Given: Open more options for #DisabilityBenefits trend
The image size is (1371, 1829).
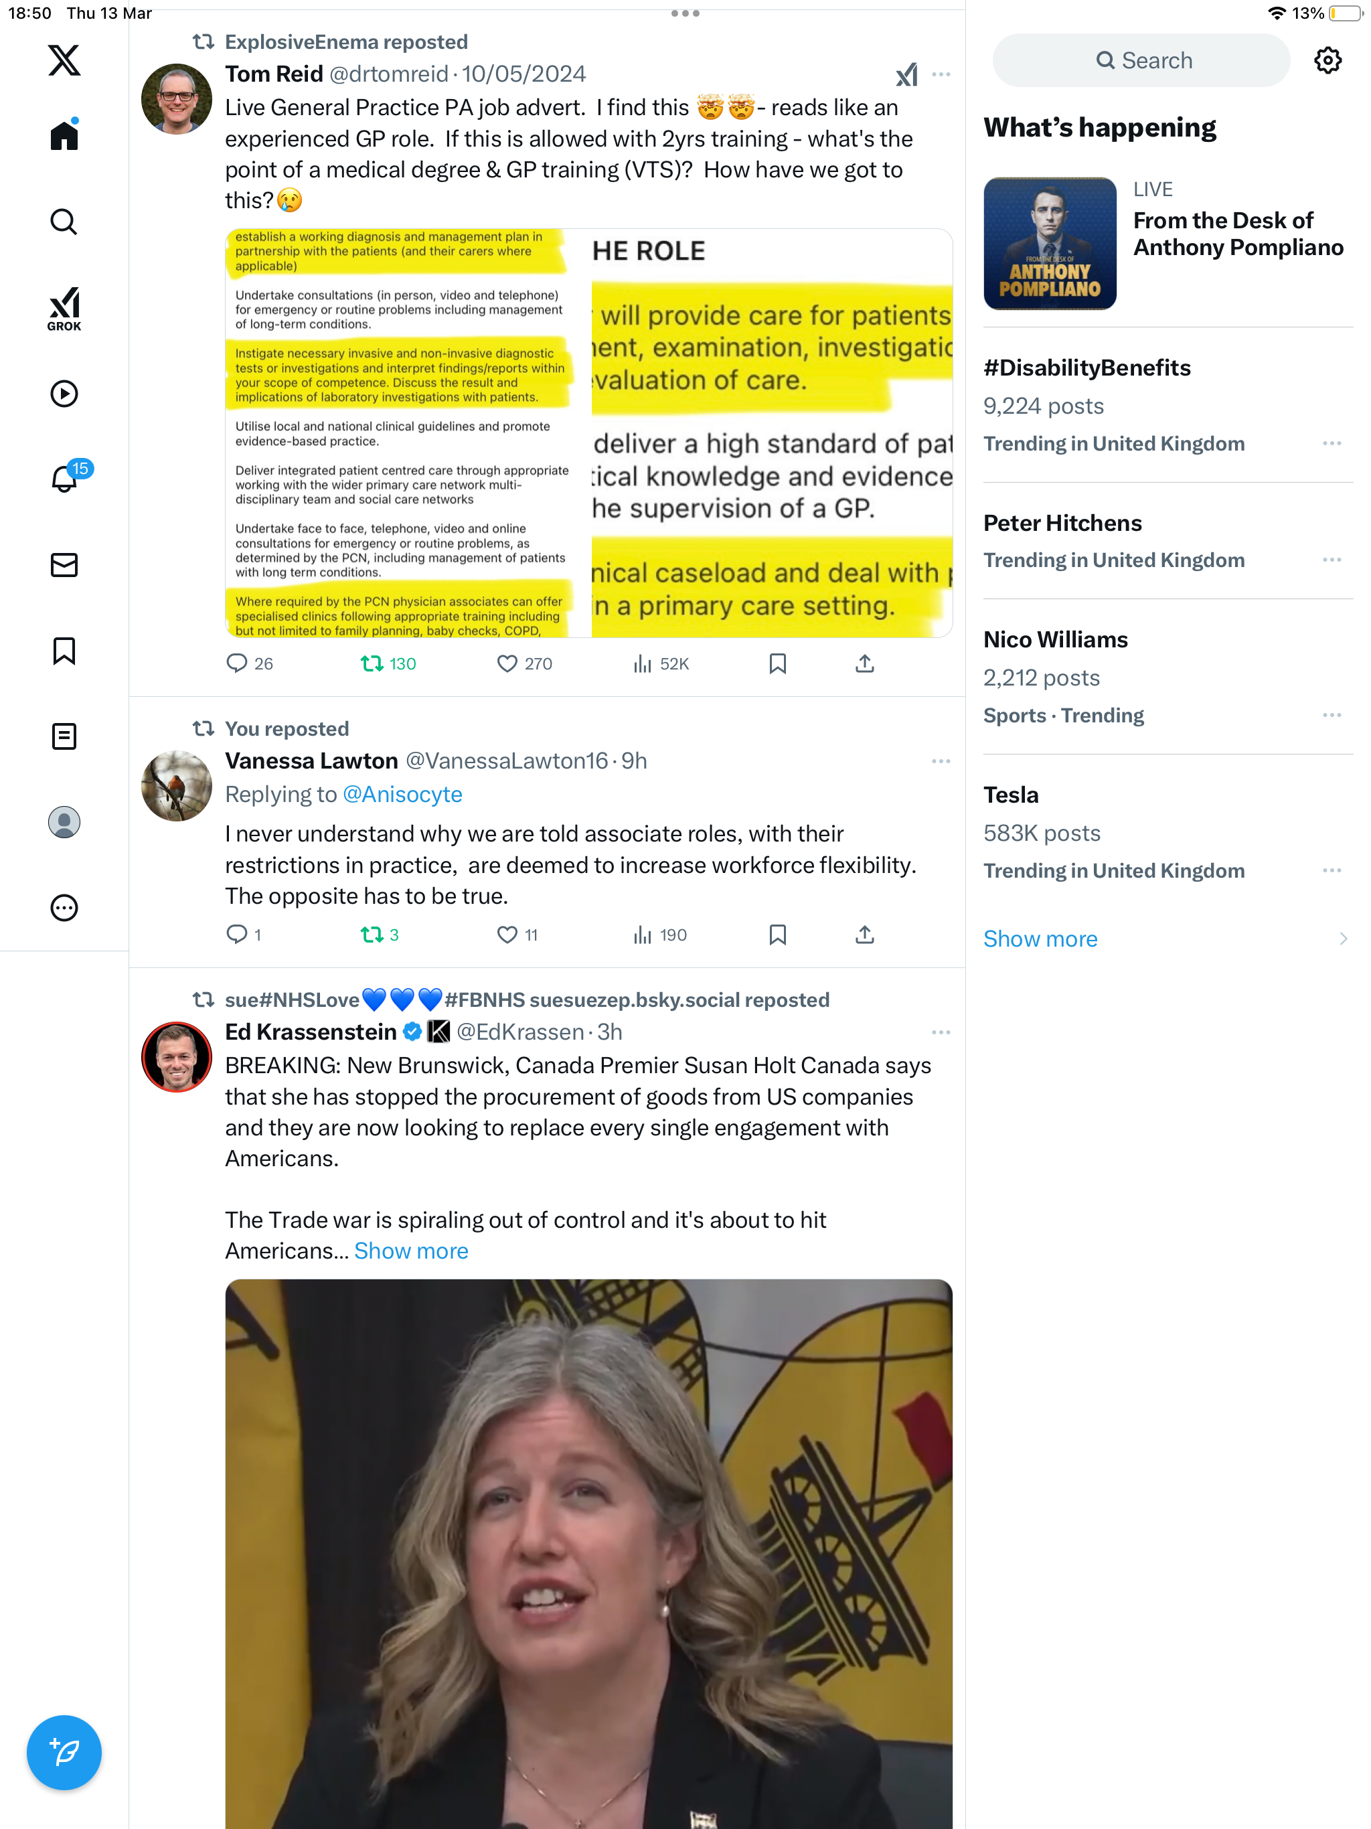Looking at the screenshot, I should pos(1332,443).
